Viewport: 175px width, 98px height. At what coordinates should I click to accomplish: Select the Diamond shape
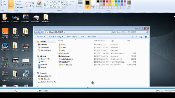coord(48,4)
